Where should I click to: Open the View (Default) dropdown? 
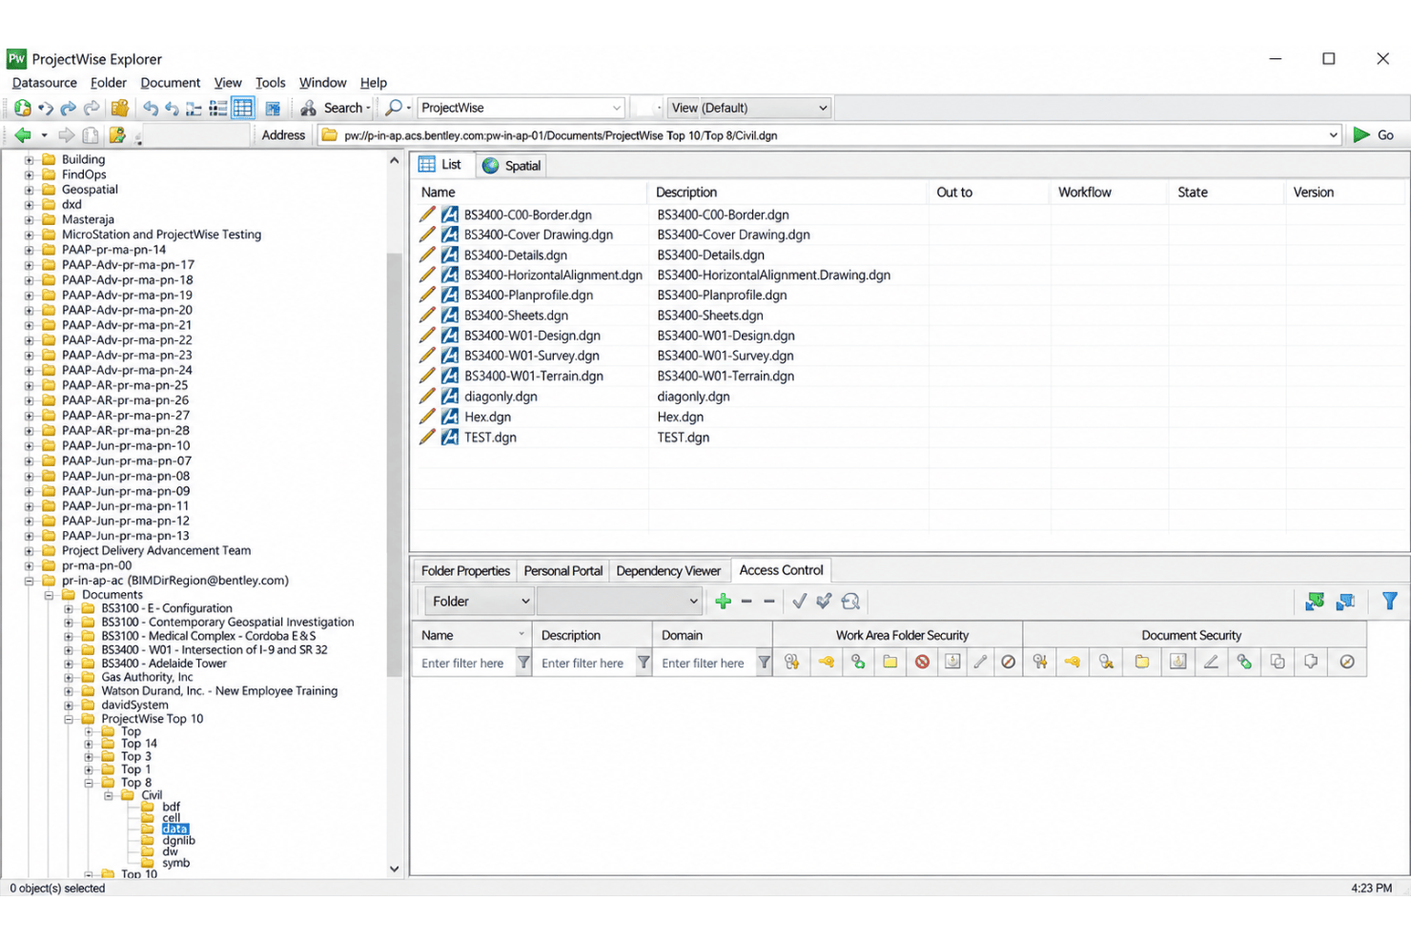click(748, 108)
